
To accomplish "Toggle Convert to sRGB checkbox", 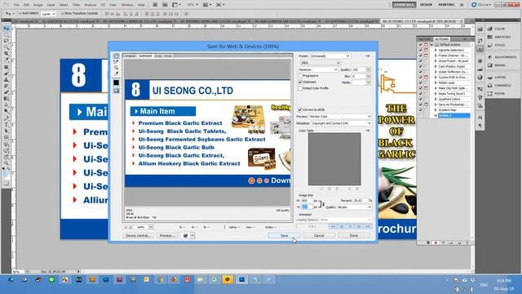I will coord(300,109).
